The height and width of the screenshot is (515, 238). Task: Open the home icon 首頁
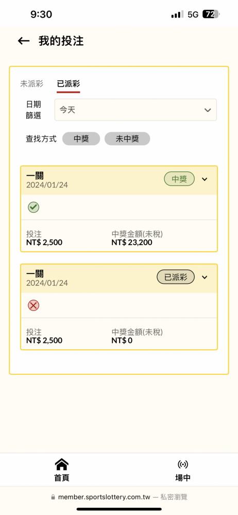[62, 470]
